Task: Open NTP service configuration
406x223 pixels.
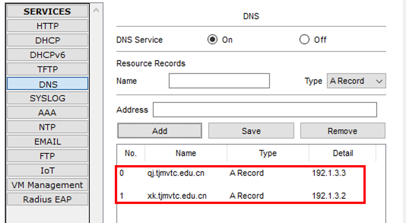Action: (48, 127)
